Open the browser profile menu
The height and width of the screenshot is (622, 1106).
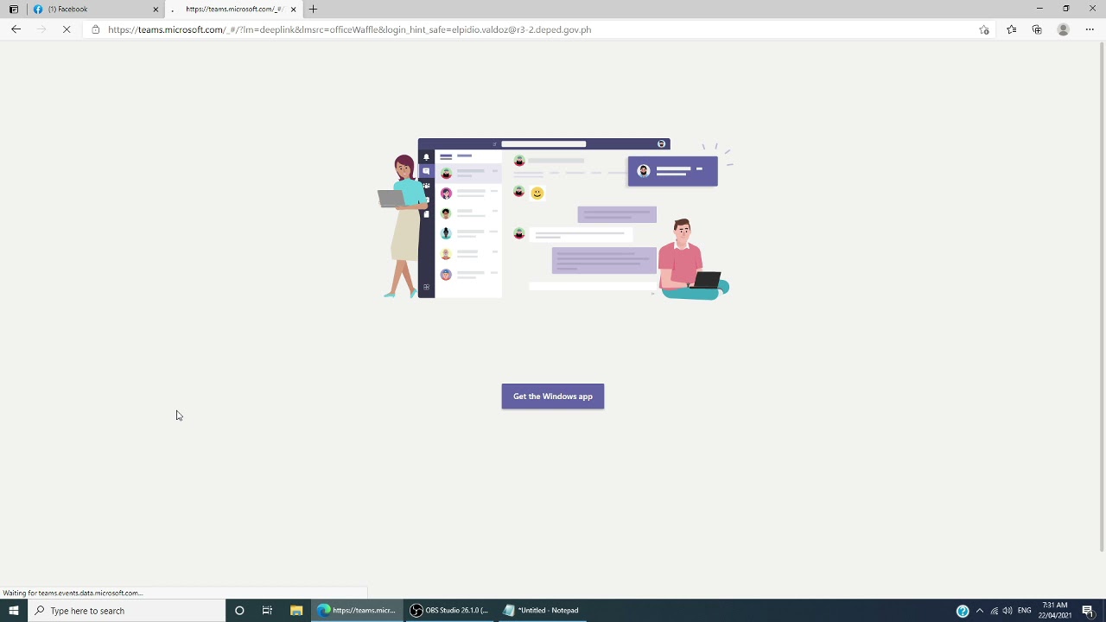tap(1064, 29)
